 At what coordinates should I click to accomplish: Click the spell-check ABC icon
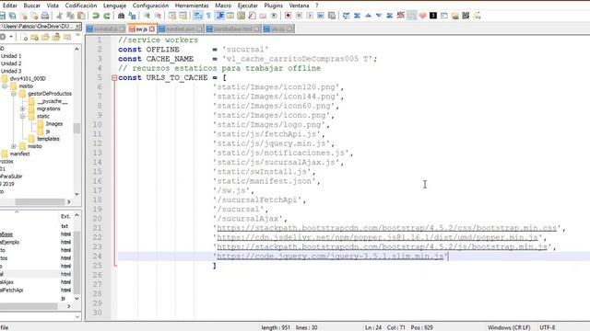[x=401, y=16]
